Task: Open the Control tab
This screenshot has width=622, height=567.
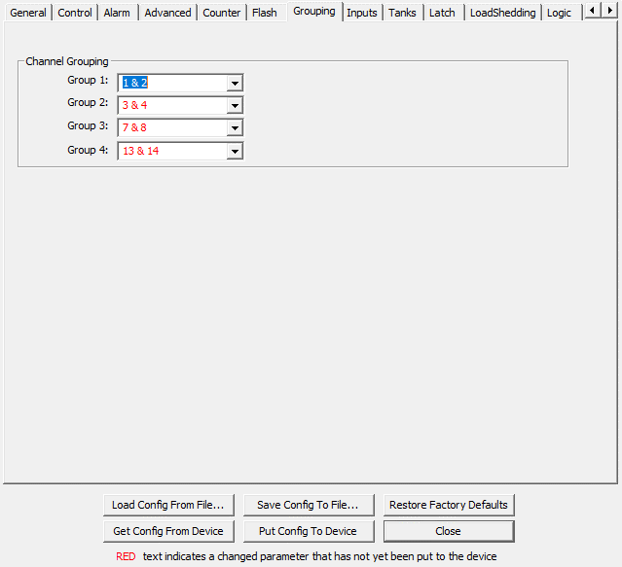Action: pyautogui.click(x=75, y=13)
